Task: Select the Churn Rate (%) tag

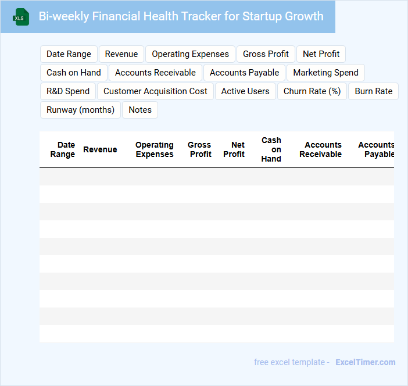Action: 312,91
